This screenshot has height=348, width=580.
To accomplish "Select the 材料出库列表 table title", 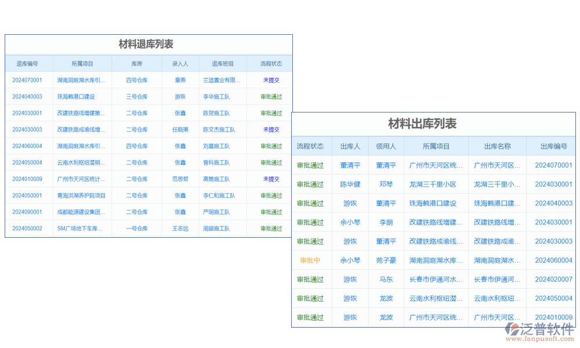I will pyautogui.click(x=433, y=123).
